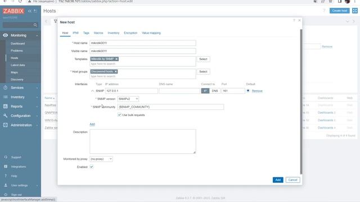Click the IP address field
Screen dimensions: 360x202
coord(132,91)
